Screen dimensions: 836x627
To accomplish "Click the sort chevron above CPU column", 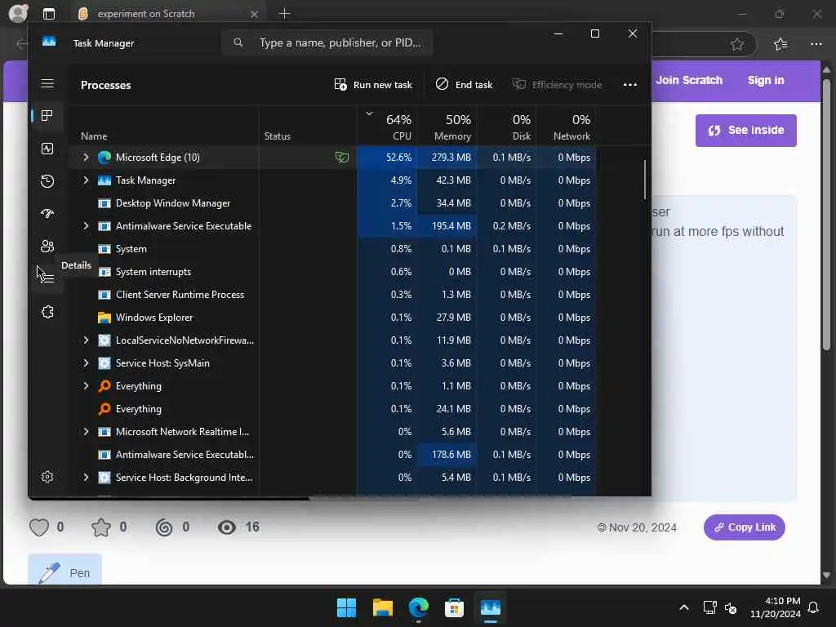I will [x=370, y=113].
